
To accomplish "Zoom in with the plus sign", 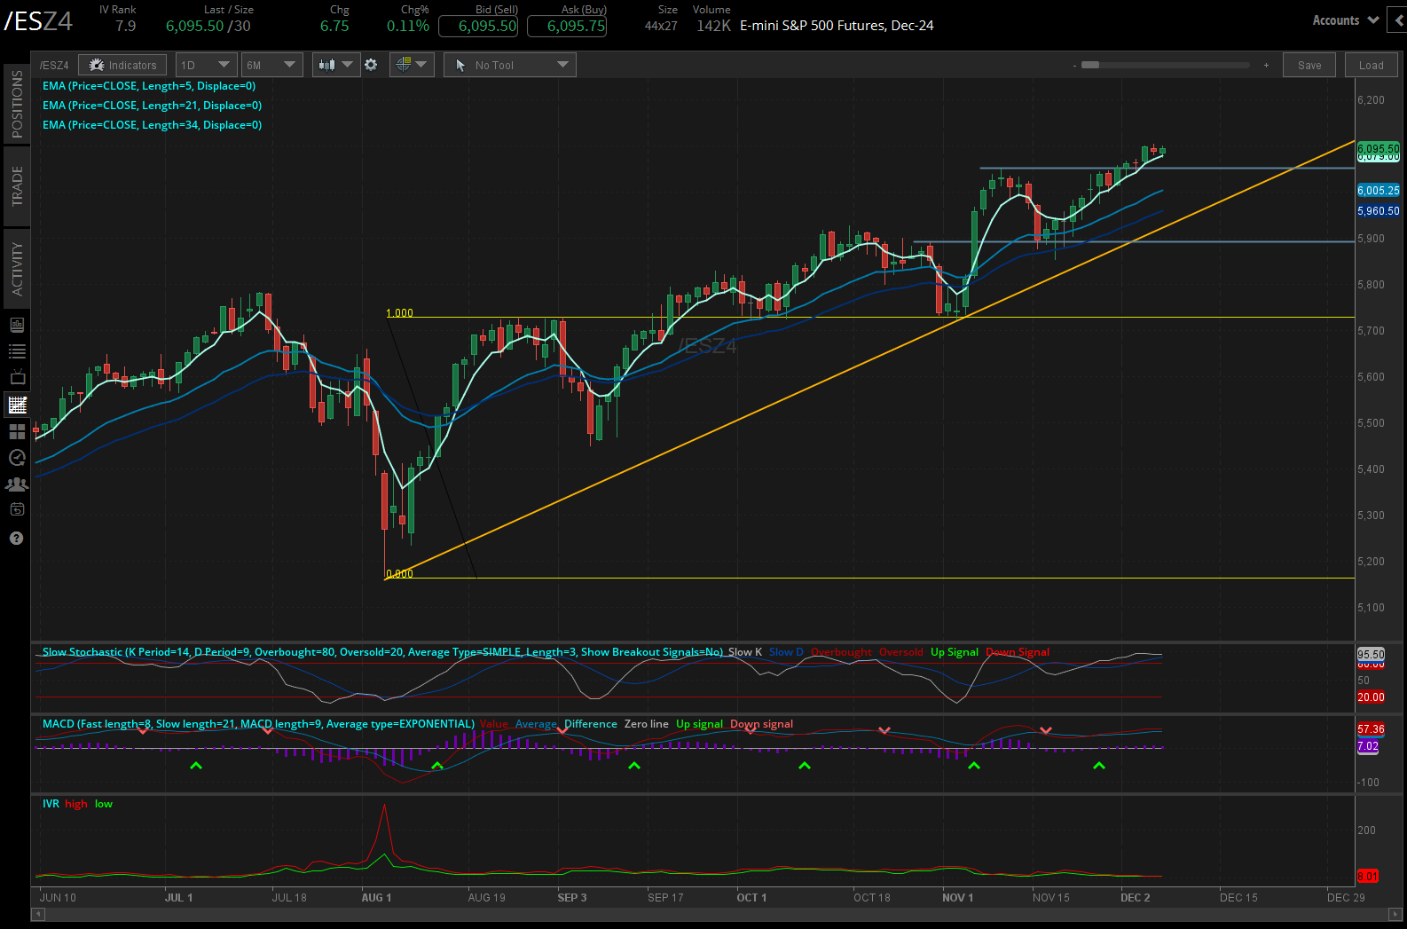I will pyautogui.click(x=1266, y=65).
